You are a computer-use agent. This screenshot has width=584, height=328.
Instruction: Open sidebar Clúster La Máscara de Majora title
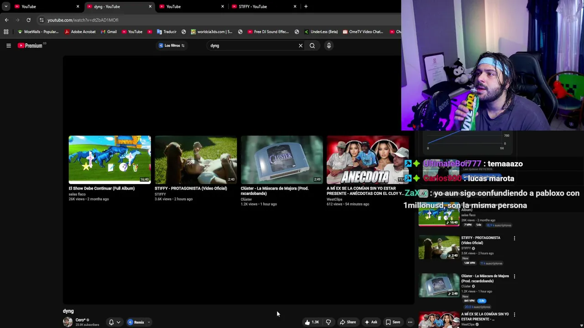pos(485,278)
